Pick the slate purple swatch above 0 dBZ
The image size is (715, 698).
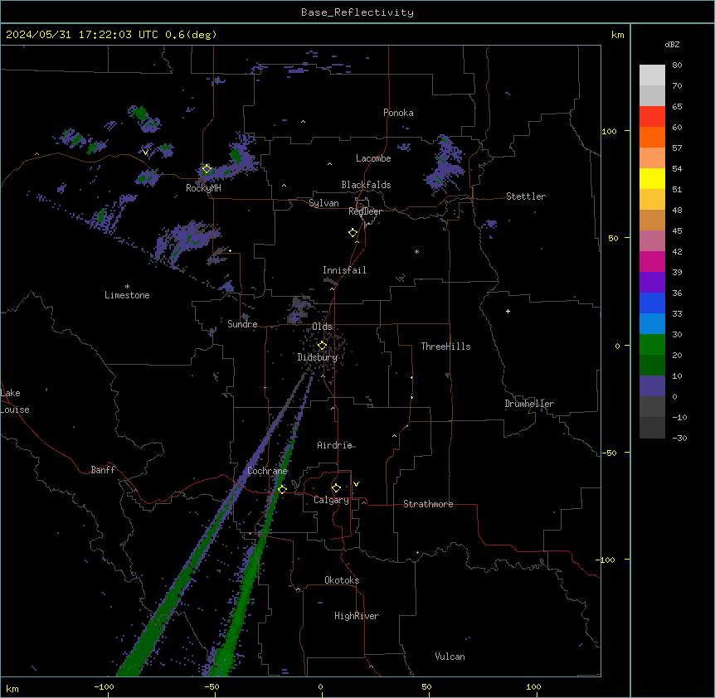coord(652,386)
